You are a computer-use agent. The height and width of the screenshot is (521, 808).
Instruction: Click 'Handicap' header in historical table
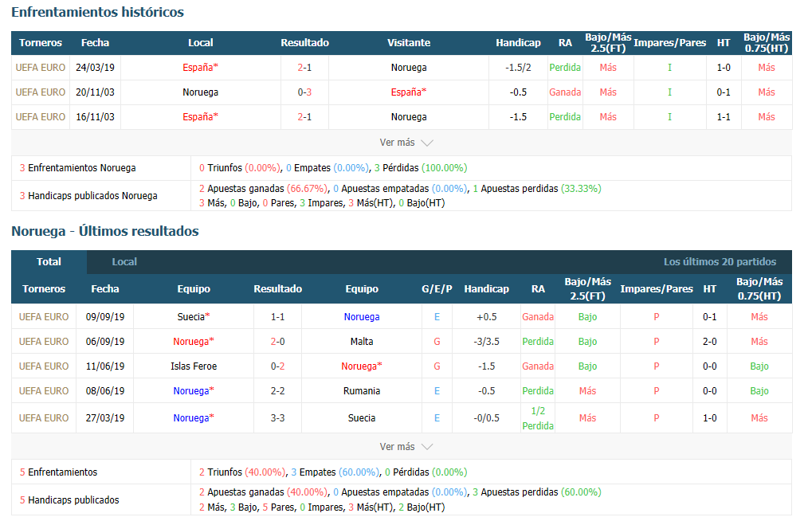[518, 43]
